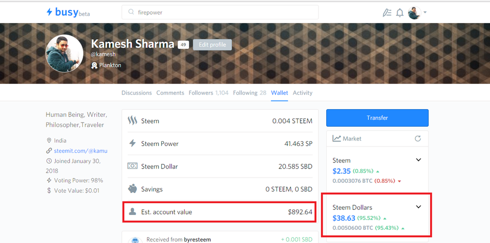
Task: Click the link chain icon in sidebar
Action: coord(49,151)
